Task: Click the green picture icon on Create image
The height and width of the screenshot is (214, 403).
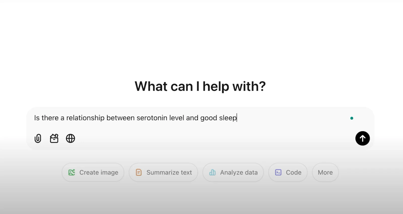Action: (72, 172)
